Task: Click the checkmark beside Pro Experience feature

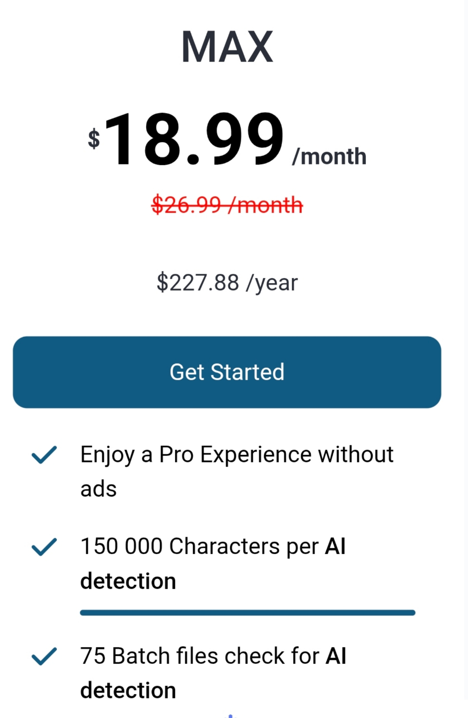Action: point(44,455)
